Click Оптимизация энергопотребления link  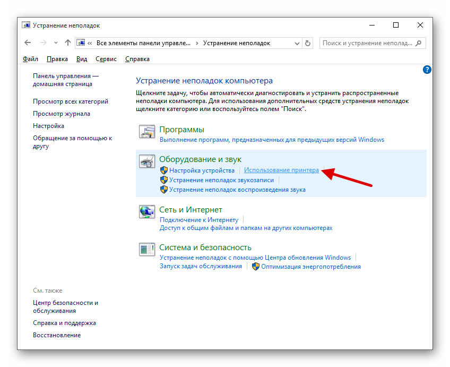point(310,267)
